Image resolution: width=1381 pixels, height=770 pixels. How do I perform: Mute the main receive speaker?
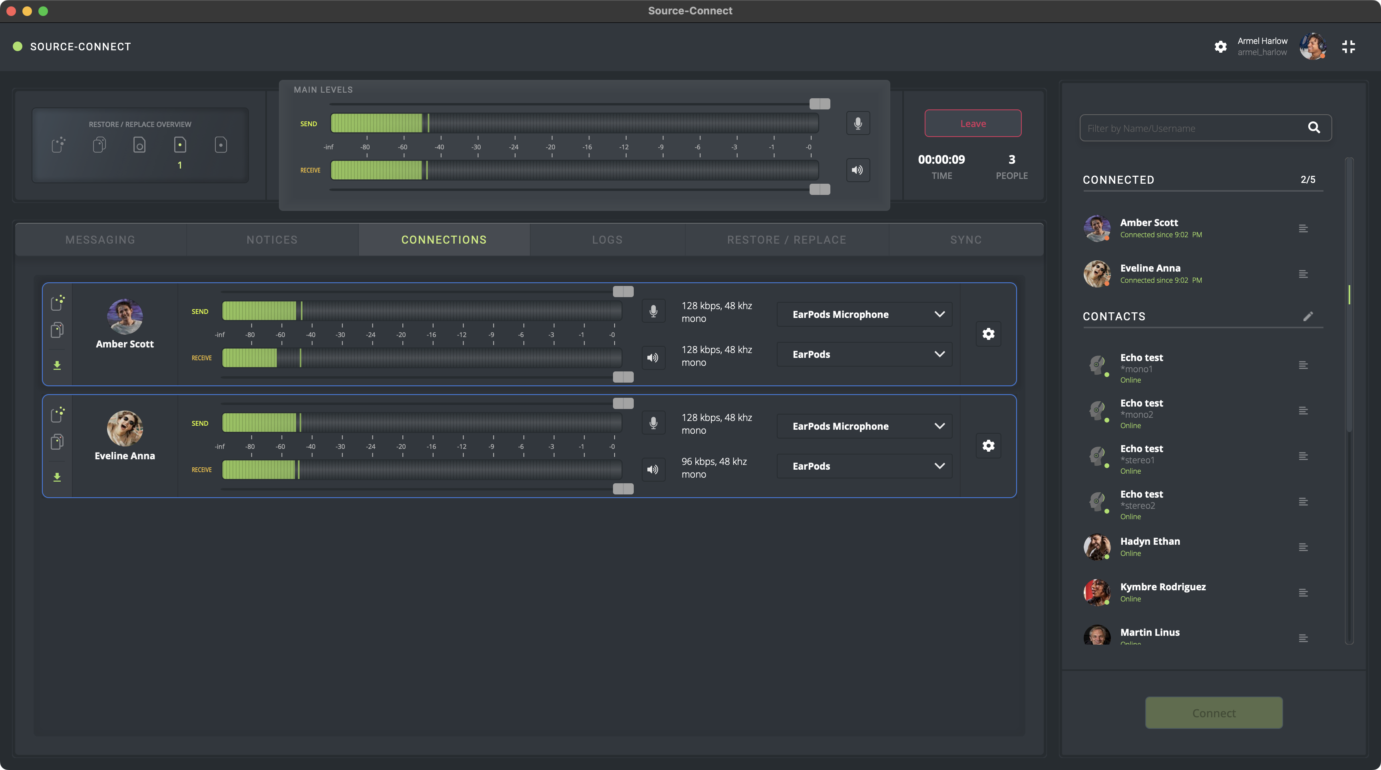coord(858,170)
